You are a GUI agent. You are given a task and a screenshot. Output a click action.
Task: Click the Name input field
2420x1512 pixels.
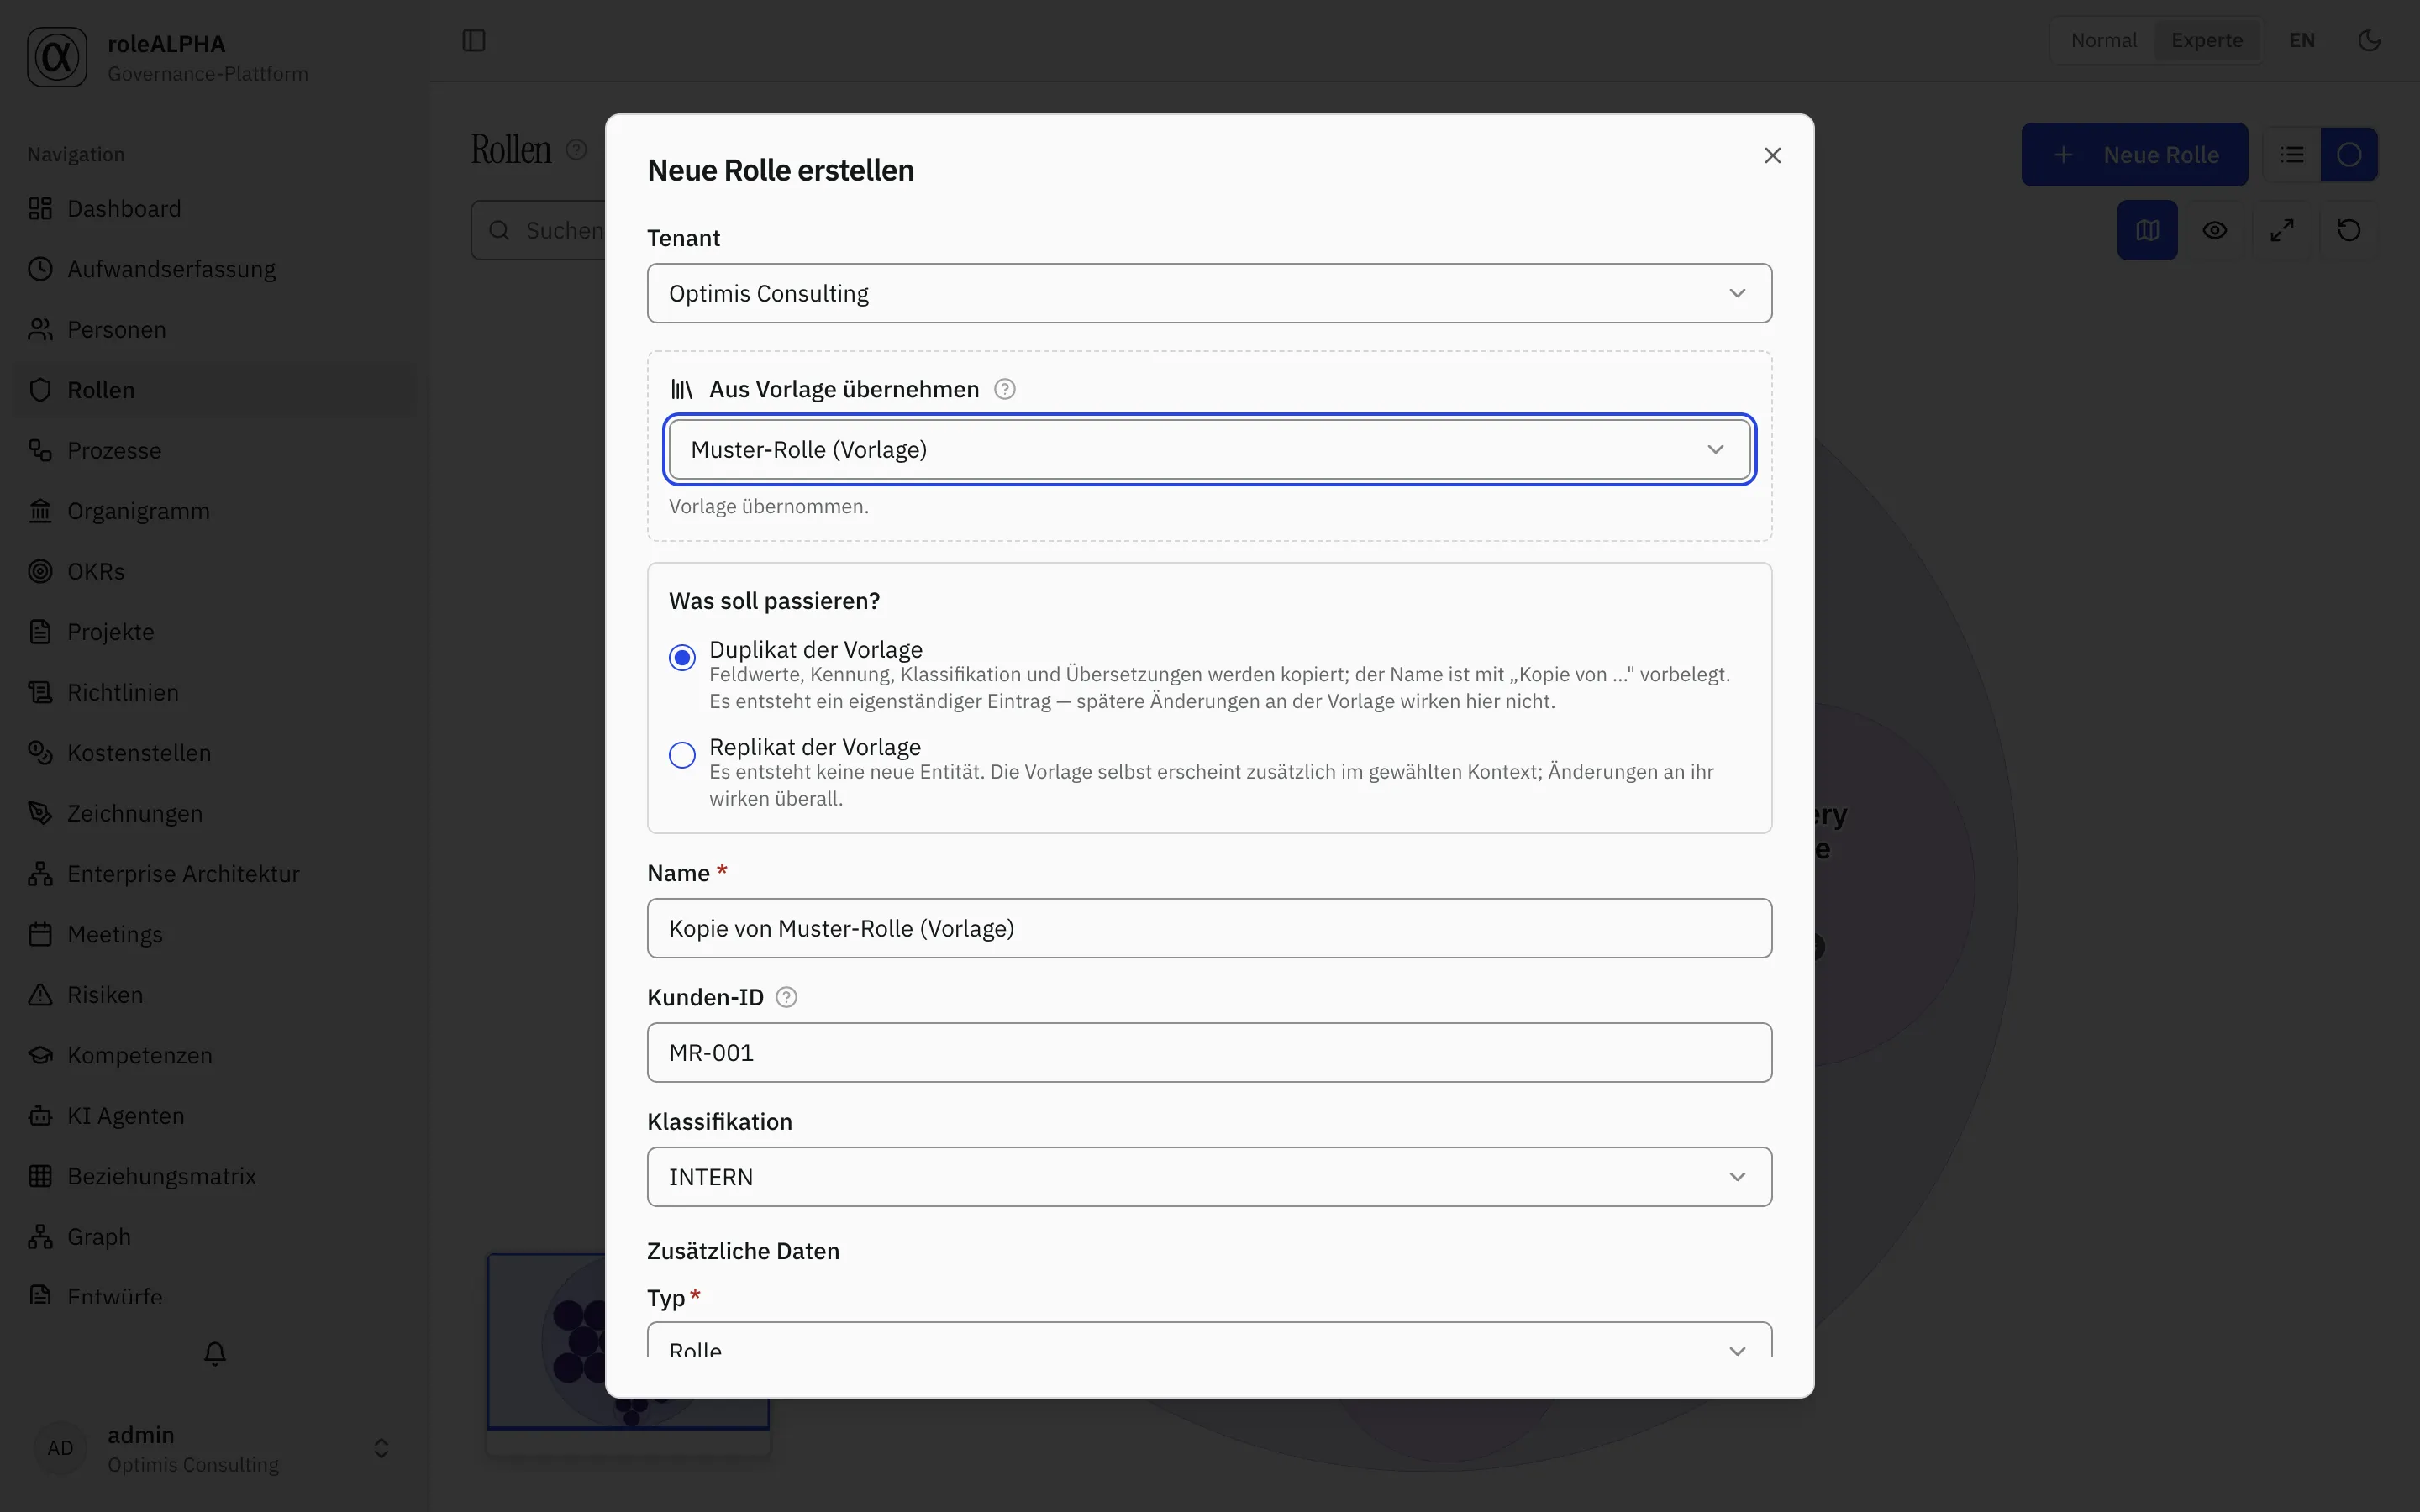coord(1209,928)
